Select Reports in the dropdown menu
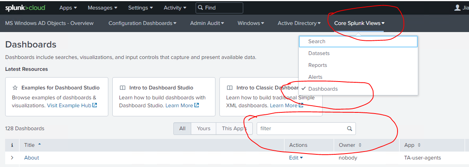469x167 pixels. (x=317, y=65)
